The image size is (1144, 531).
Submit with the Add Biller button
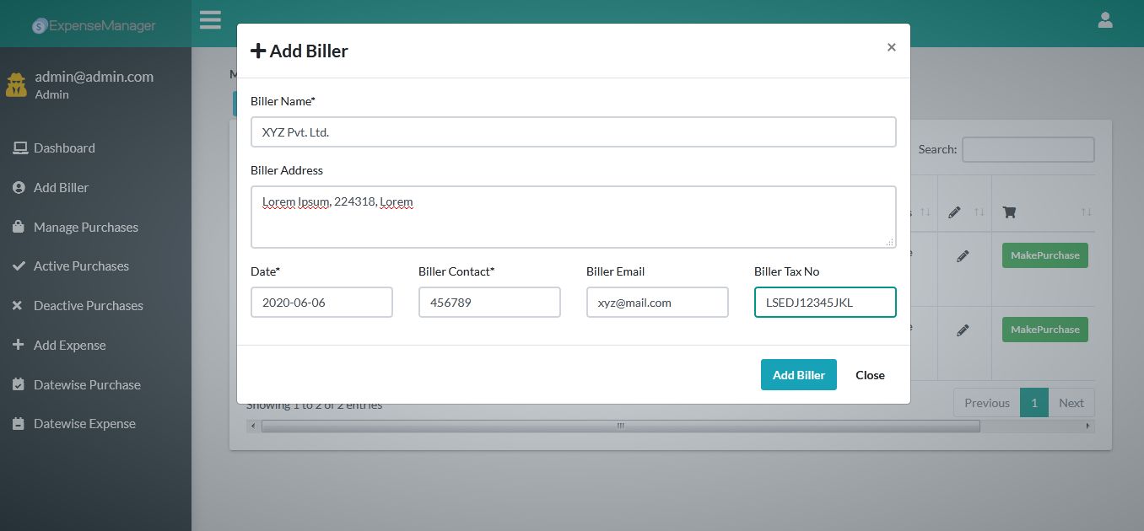(799, 375)
